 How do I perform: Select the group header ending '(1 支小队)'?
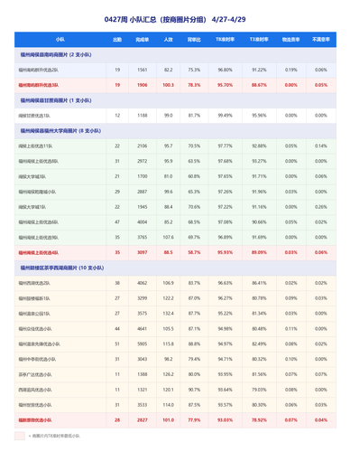[x=175, y=100]
